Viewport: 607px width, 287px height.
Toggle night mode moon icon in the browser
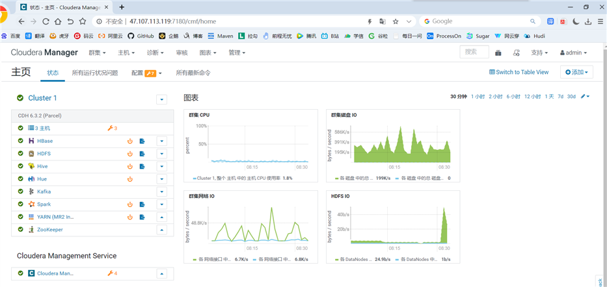[x=576, y=21]
